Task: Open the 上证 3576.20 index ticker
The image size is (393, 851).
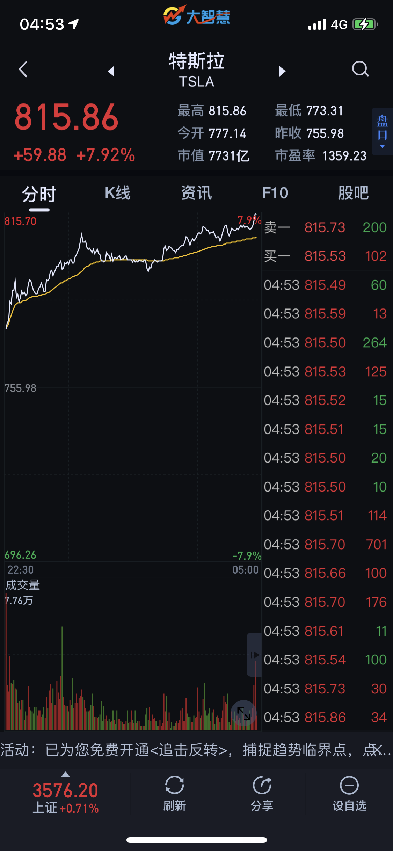Action: click(65, 798)
